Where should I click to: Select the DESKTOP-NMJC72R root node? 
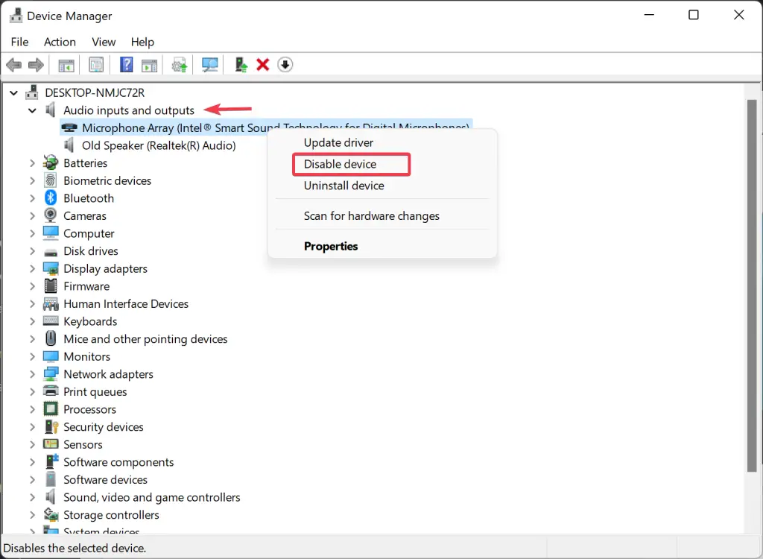pyautogui.click(x=95, y=92)
